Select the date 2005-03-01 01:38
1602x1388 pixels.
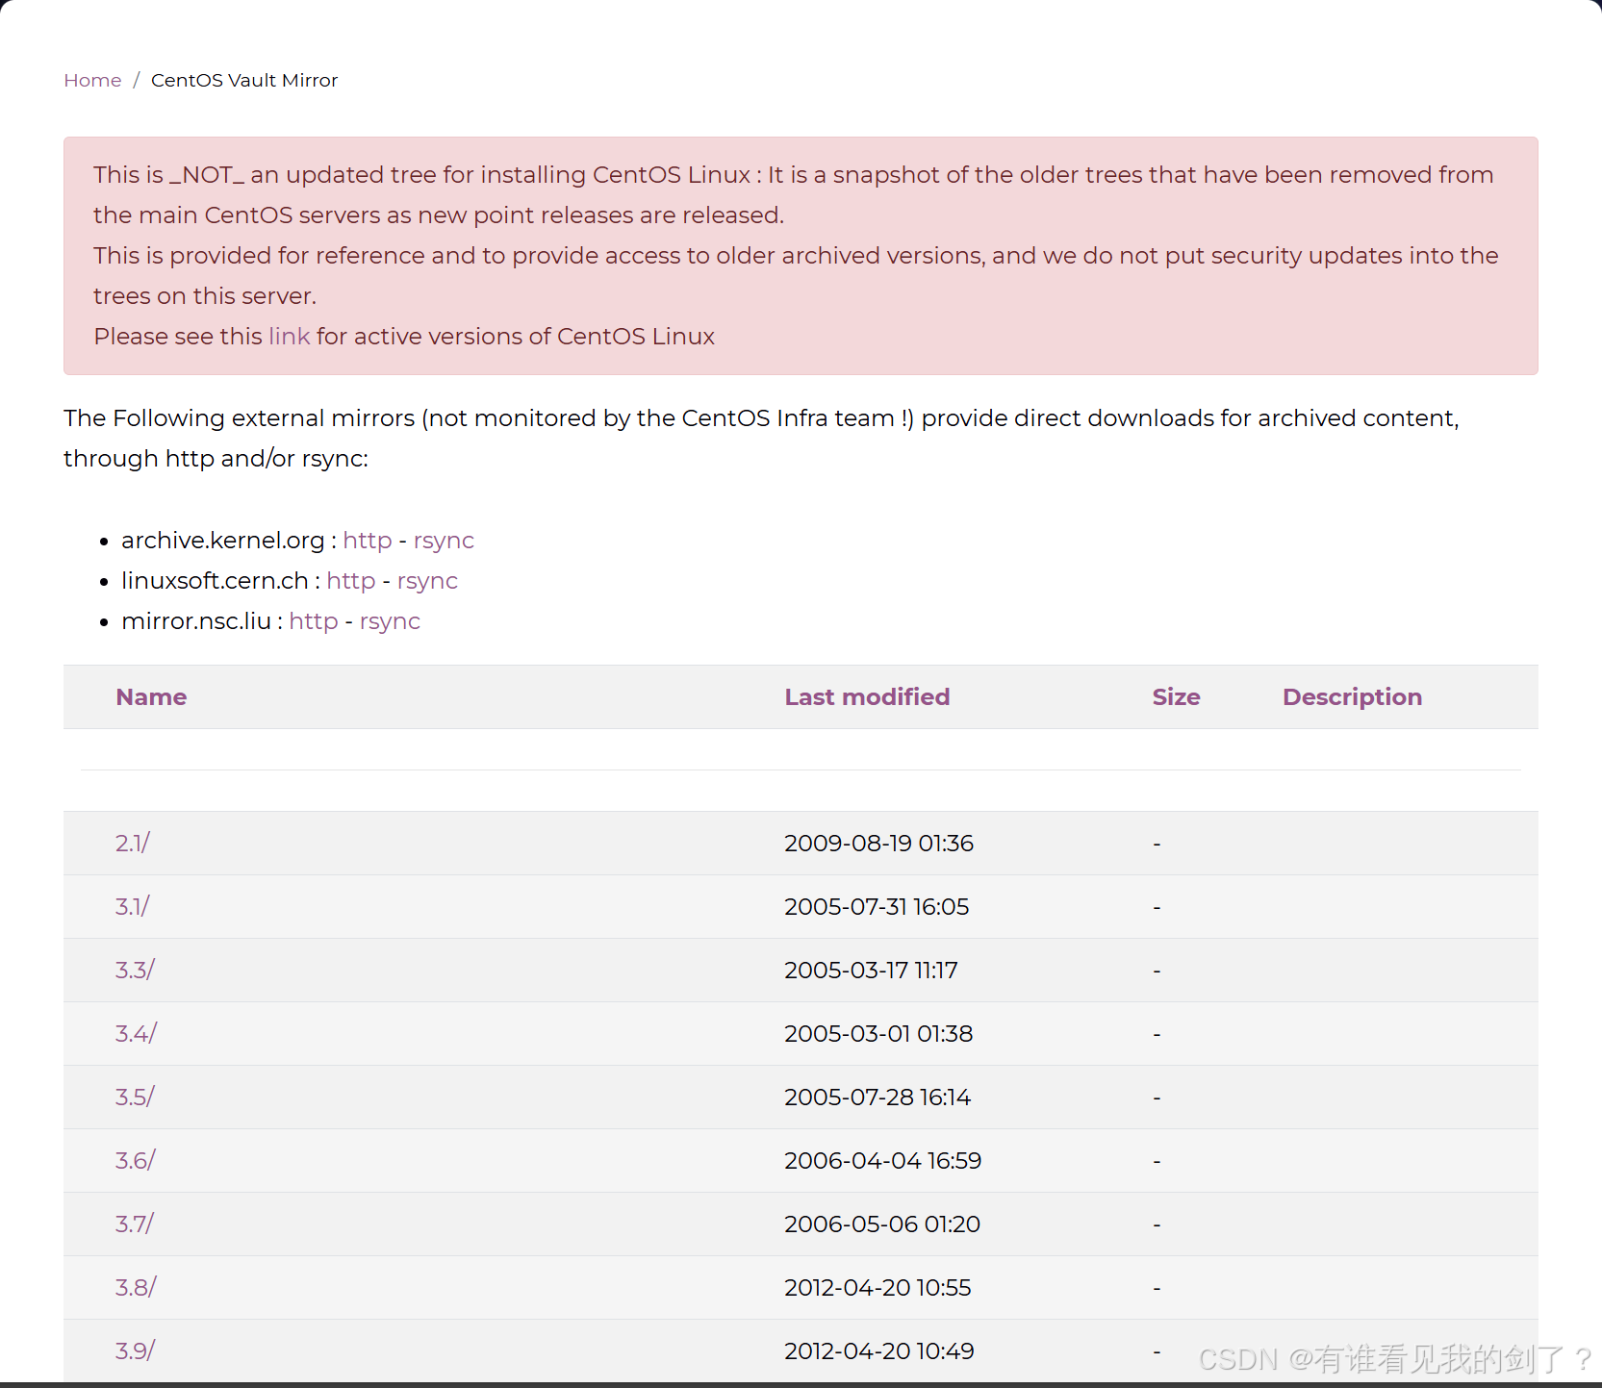point(878,1033)
